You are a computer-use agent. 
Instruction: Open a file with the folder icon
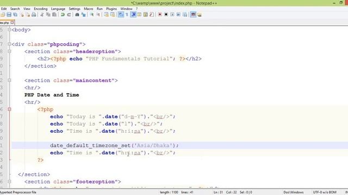3,15
